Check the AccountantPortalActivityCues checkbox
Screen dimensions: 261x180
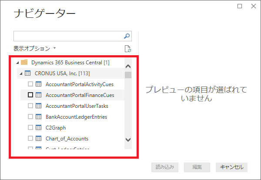coord(30,84)
